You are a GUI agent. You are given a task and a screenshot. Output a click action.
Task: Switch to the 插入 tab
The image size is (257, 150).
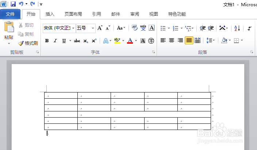click(x=50, y=14)
